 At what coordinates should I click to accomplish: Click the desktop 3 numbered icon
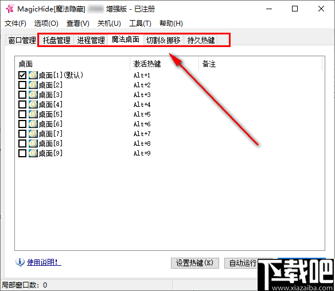pos(33,95)
